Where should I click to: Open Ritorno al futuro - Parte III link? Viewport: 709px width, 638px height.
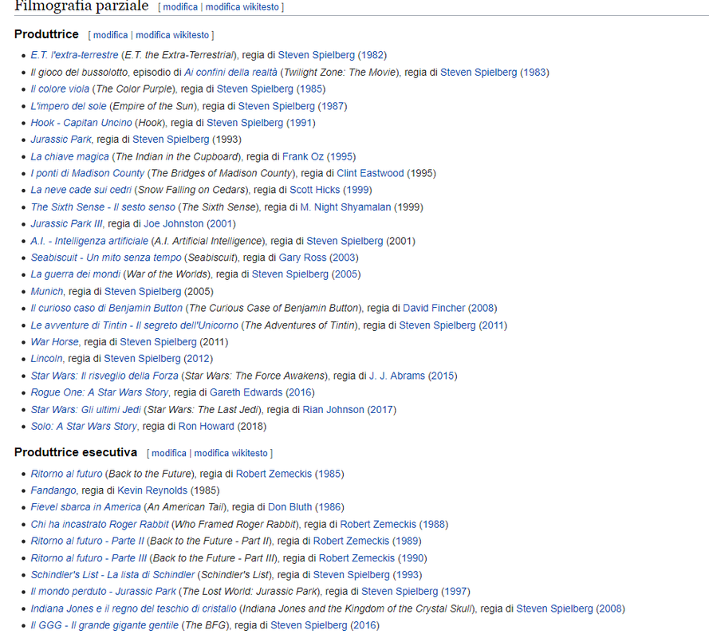(89, 559)
